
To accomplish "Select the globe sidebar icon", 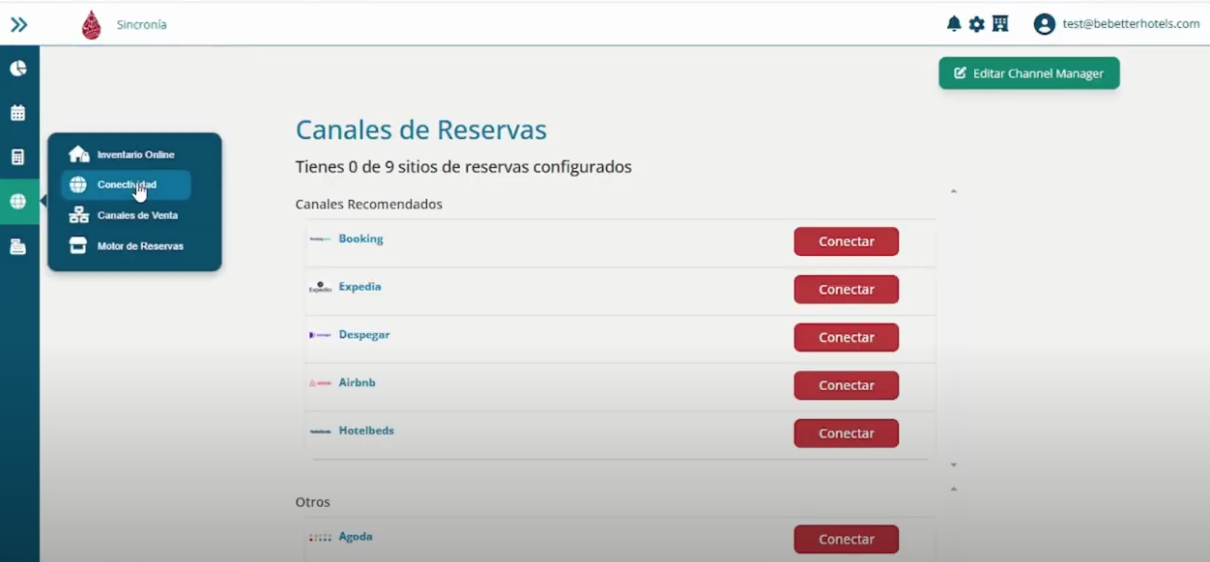I will (18, 202).
